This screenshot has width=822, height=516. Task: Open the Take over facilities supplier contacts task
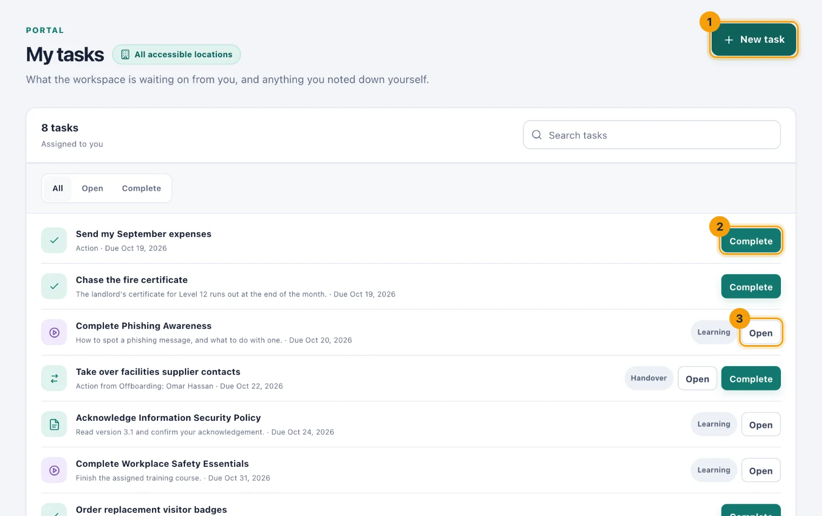point(697,379)
